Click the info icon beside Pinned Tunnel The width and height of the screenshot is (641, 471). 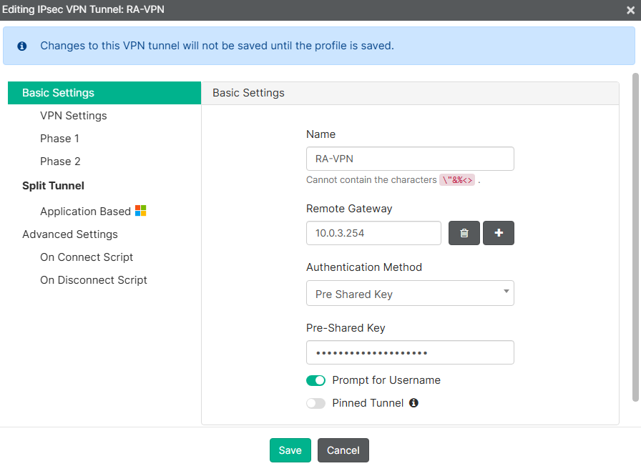pos(414,403)
